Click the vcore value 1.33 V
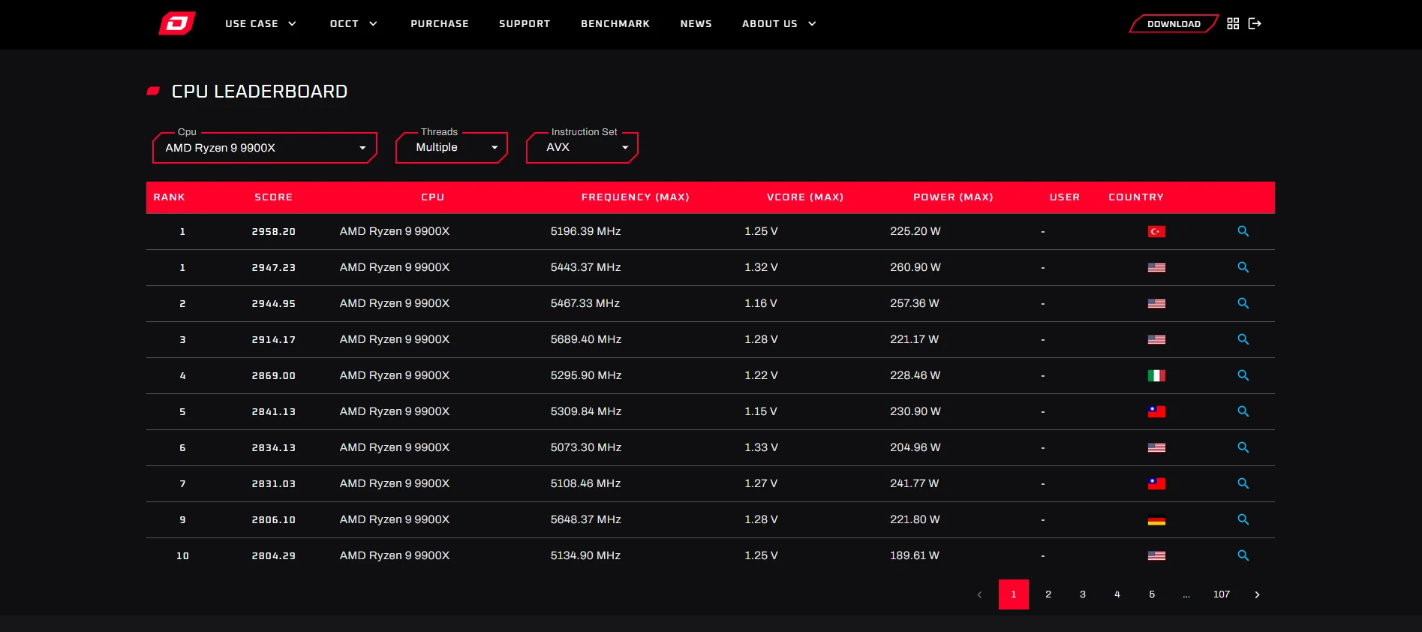Viewport: 1422px width, 632px height. click(x=761, y=447)
